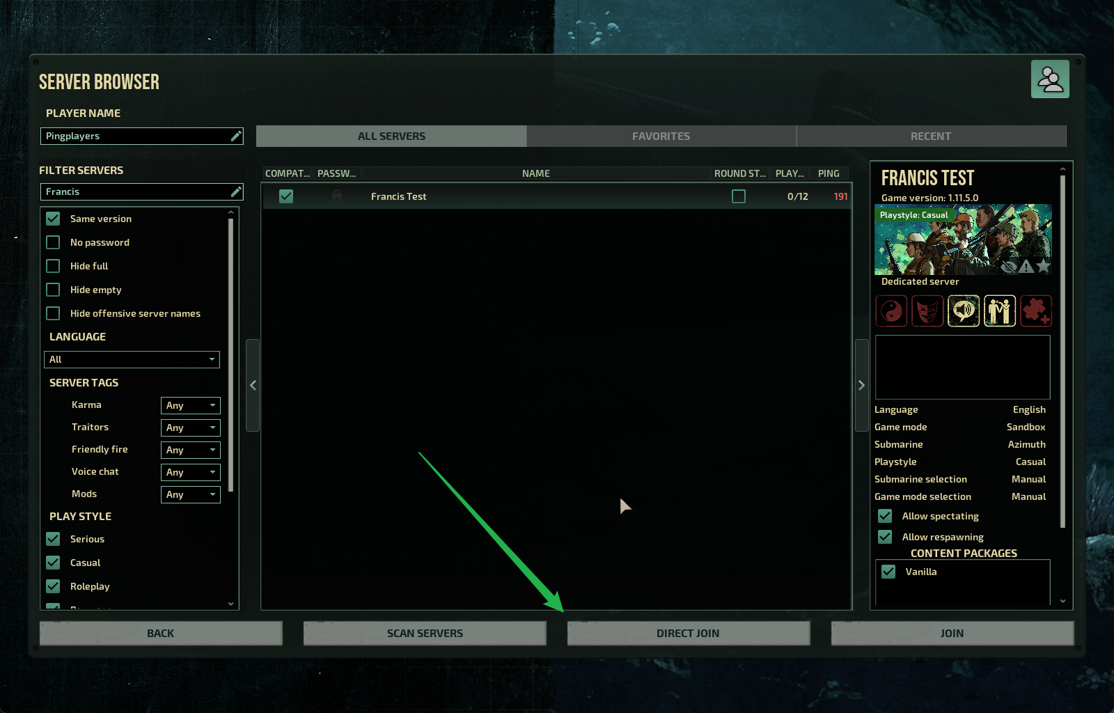The height and width of the screenshot is (713, 1114).
Task: Open the Language dropdown set to All
Action: (132, 359)
